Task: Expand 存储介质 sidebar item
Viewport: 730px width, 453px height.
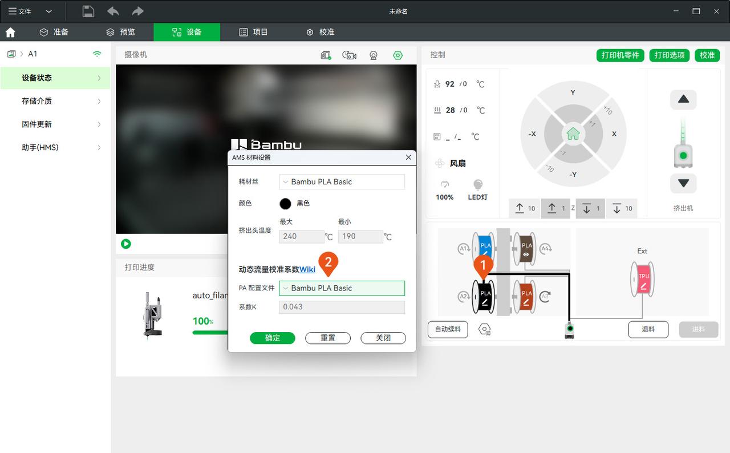Action: (x=55, y=101)
